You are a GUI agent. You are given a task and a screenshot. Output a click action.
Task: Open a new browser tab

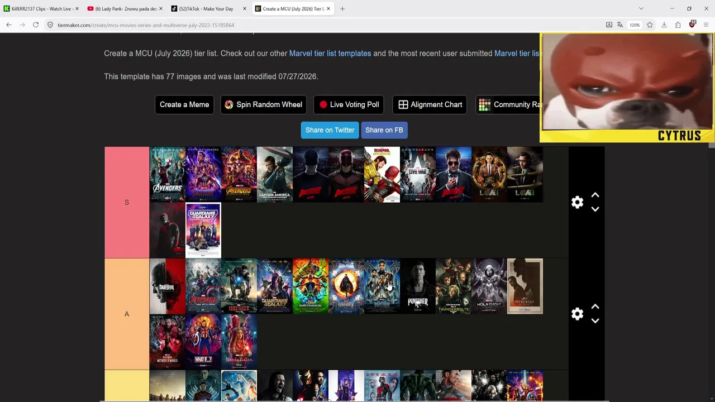(342, 9)
